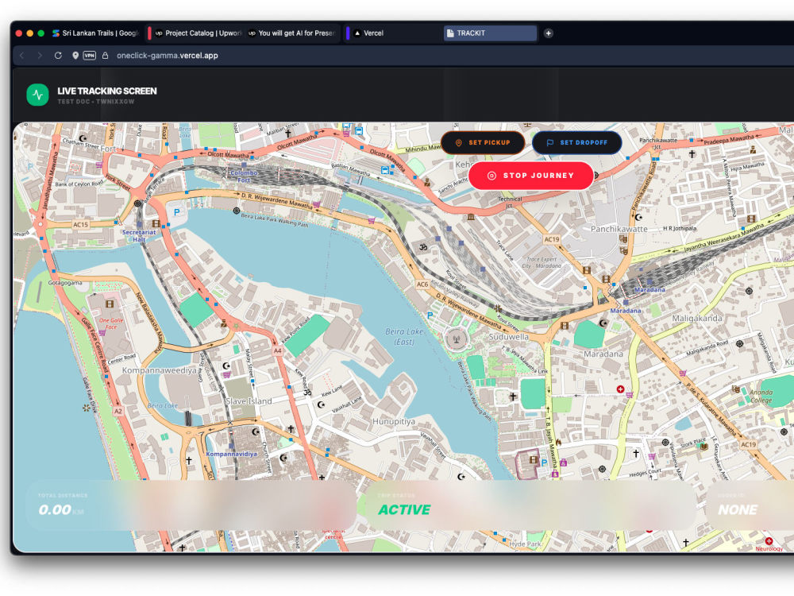794x596 pixels.
Task: Click the VPN badge in the address bar
Action: (x=90, y=56)
